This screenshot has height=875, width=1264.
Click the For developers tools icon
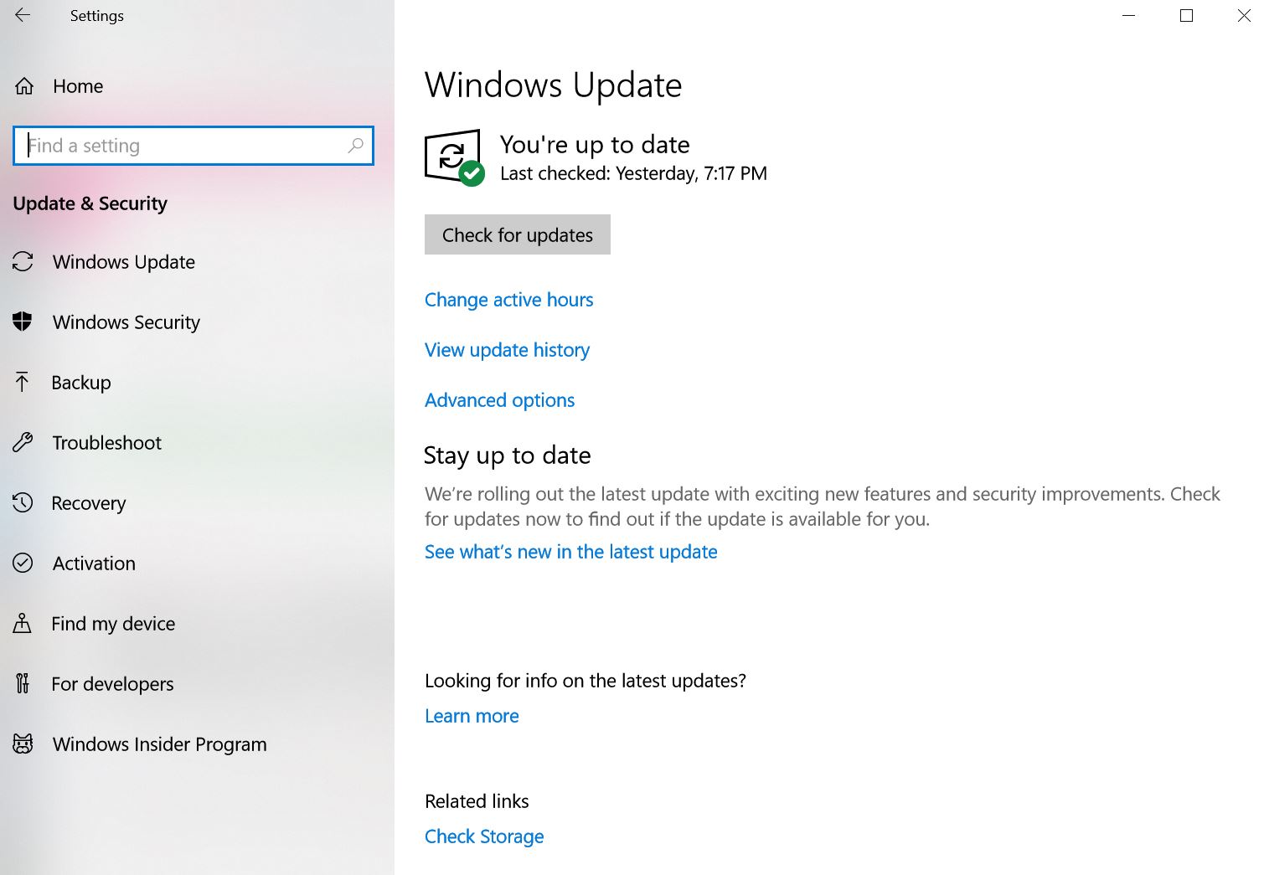click(x=23, y=683)
